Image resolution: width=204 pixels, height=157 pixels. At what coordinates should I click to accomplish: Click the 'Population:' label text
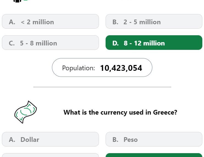pyautogui.click(x=79, y=68)
